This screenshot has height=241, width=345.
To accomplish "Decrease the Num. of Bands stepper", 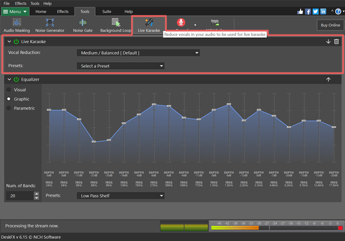I will pos(37,198).
